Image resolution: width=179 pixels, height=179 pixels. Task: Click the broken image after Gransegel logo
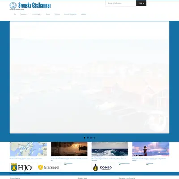[68, 164]
